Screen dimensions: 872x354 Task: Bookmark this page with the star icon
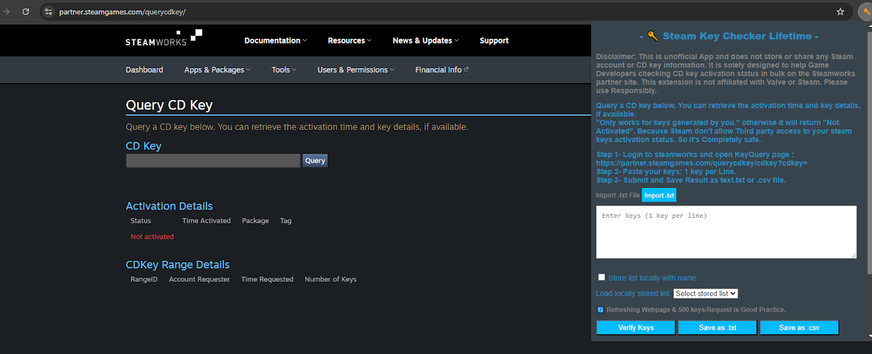pos(840,12)
